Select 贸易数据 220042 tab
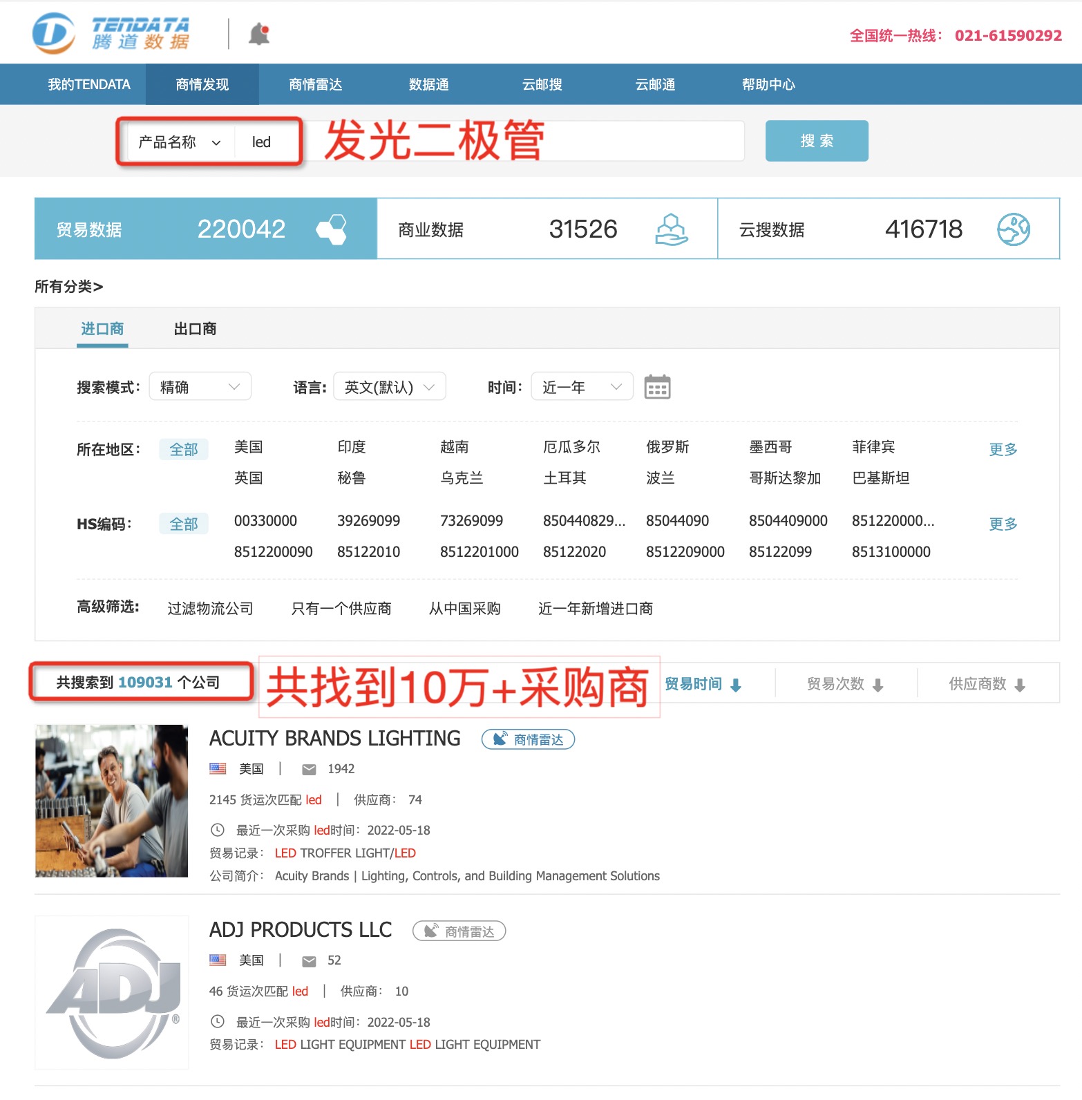This screenshot has width=1082, height=1100. (205, 229)
